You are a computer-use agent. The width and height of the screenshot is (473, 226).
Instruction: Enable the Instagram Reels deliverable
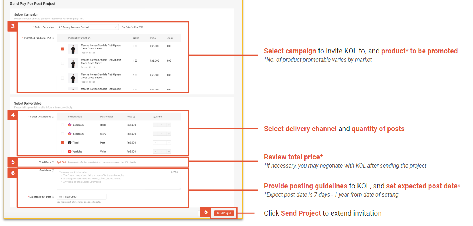click(x=62, y=125)
